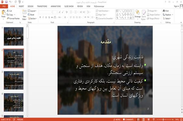This screenshot has height=121, width=183.
Task: Open the Shape Effects dropdown
Action: [153, 18]
